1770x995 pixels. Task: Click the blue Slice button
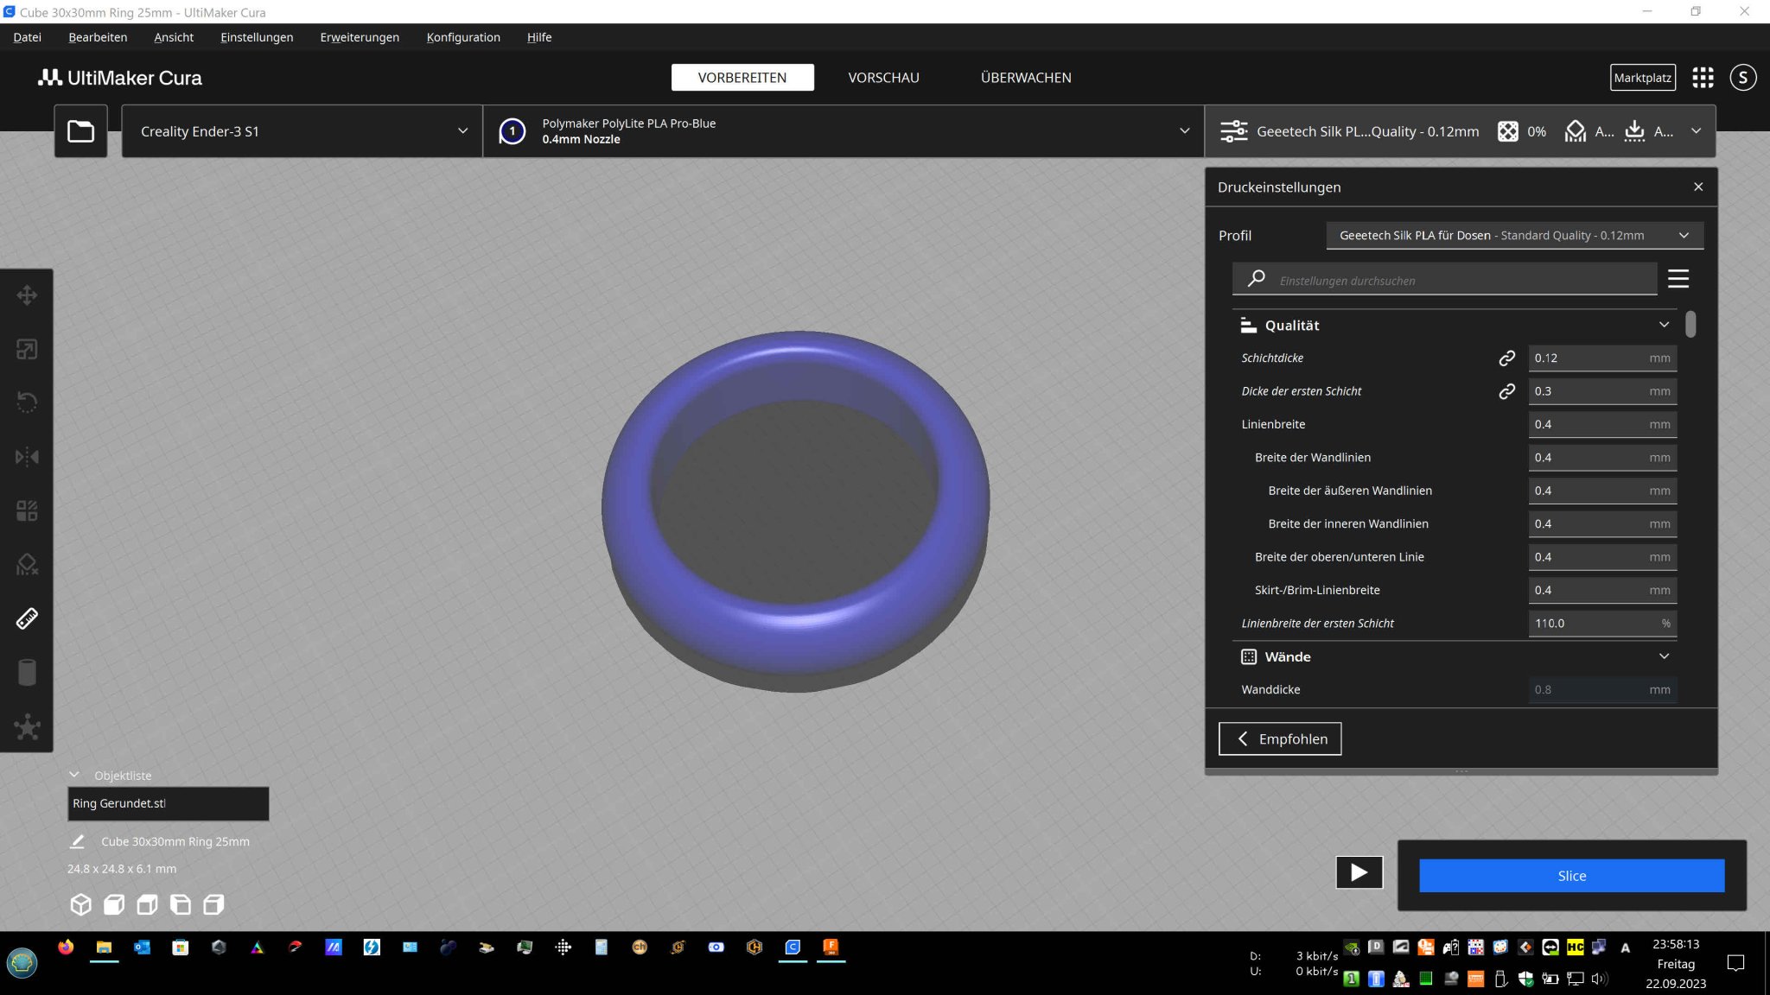coord(1570,876)
